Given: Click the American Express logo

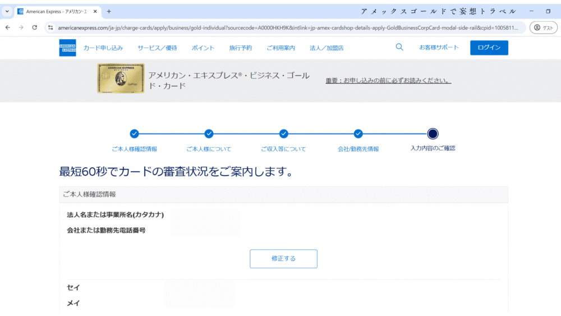Looking at the screenshot, I should (x=68, y=48).
